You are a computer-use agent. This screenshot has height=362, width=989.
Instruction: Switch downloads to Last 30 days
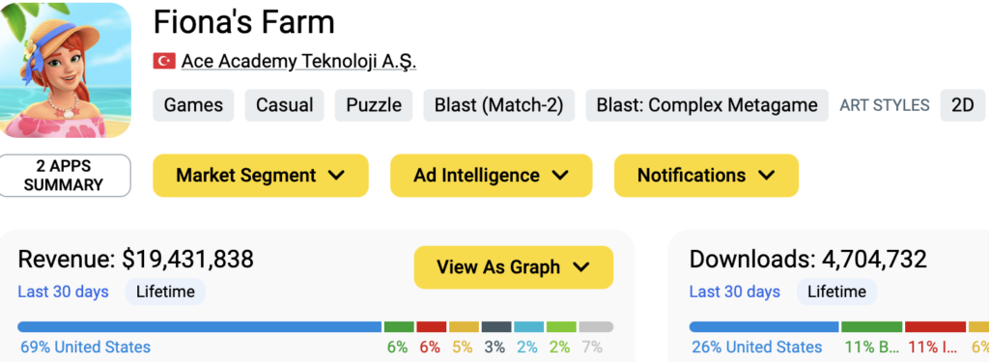[x=735, y=292]
